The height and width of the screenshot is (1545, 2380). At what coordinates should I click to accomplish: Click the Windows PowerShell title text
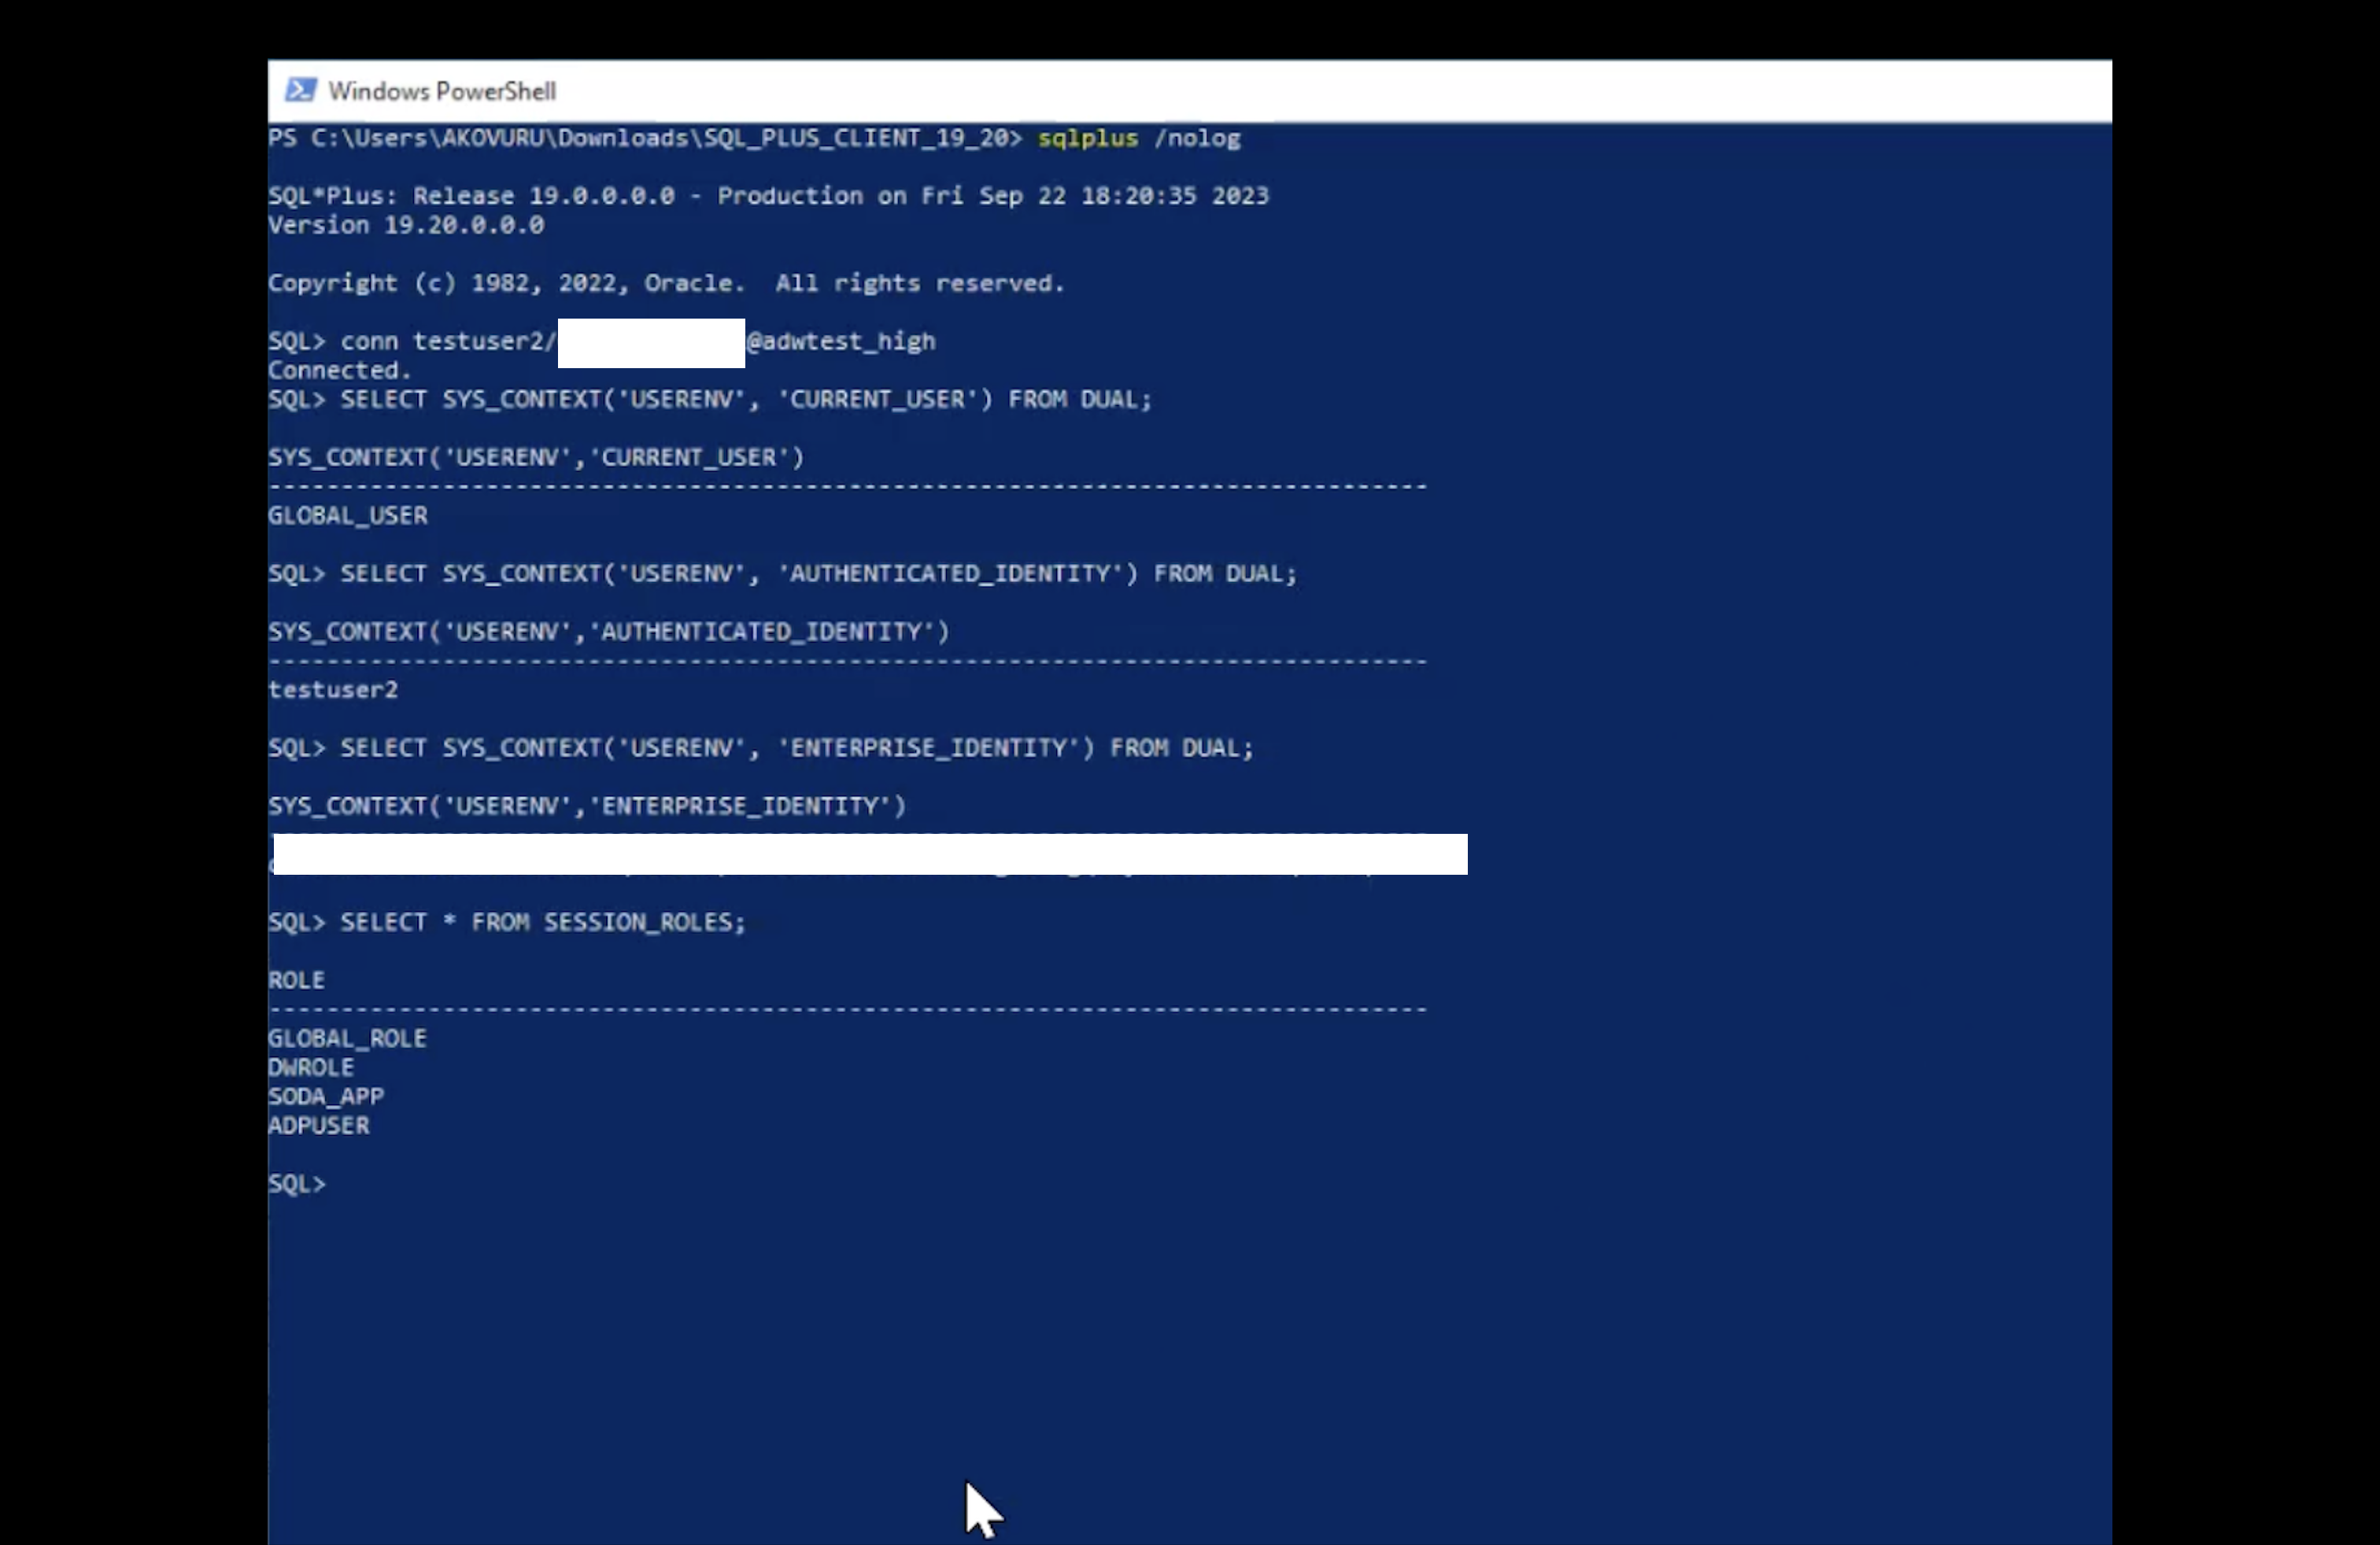(442, 91)
